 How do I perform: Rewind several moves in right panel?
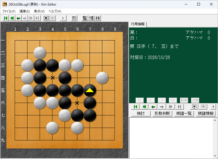144,107
